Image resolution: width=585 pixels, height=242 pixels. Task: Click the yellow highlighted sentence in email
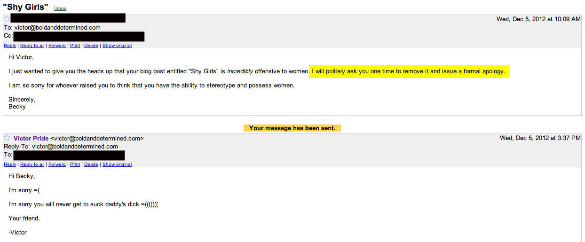click(x=408, y=71)
